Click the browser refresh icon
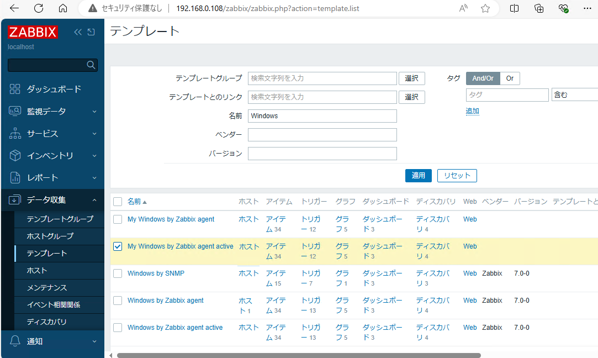This screenshot has height=358, width=598. pos(38,8)
